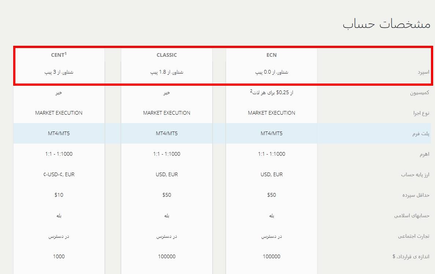Select the کمیسیون row label

click(420, 93)
